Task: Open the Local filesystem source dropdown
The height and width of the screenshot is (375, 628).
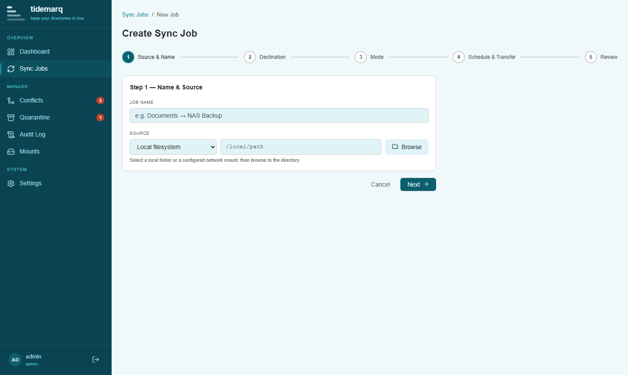Action: click(173, 147)
